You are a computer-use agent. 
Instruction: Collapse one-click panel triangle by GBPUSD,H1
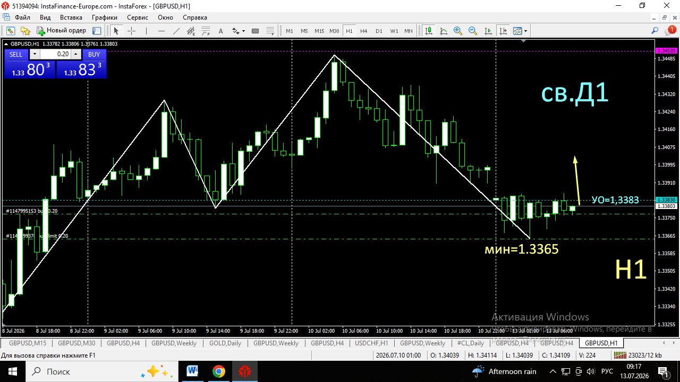click(7, 44)
